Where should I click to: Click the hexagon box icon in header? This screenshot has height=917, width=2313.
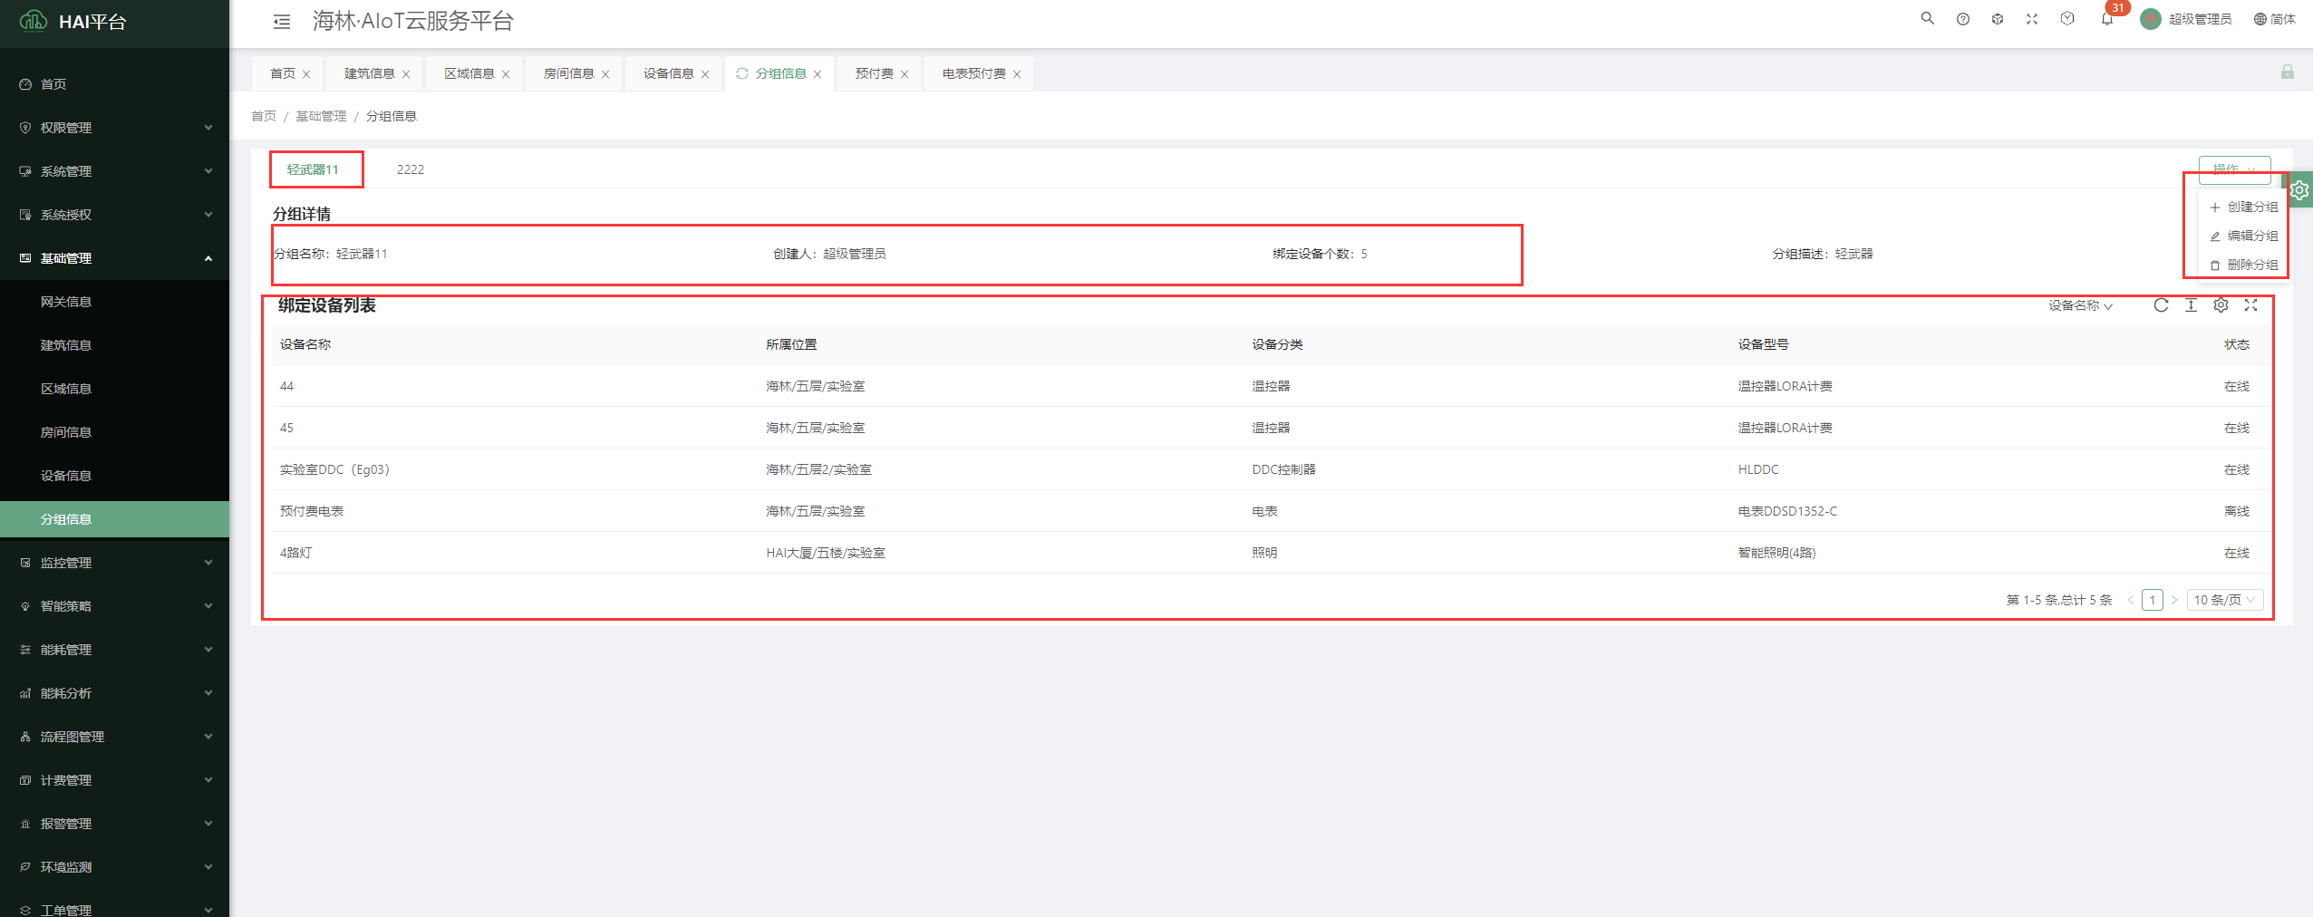click(2067, 19)
